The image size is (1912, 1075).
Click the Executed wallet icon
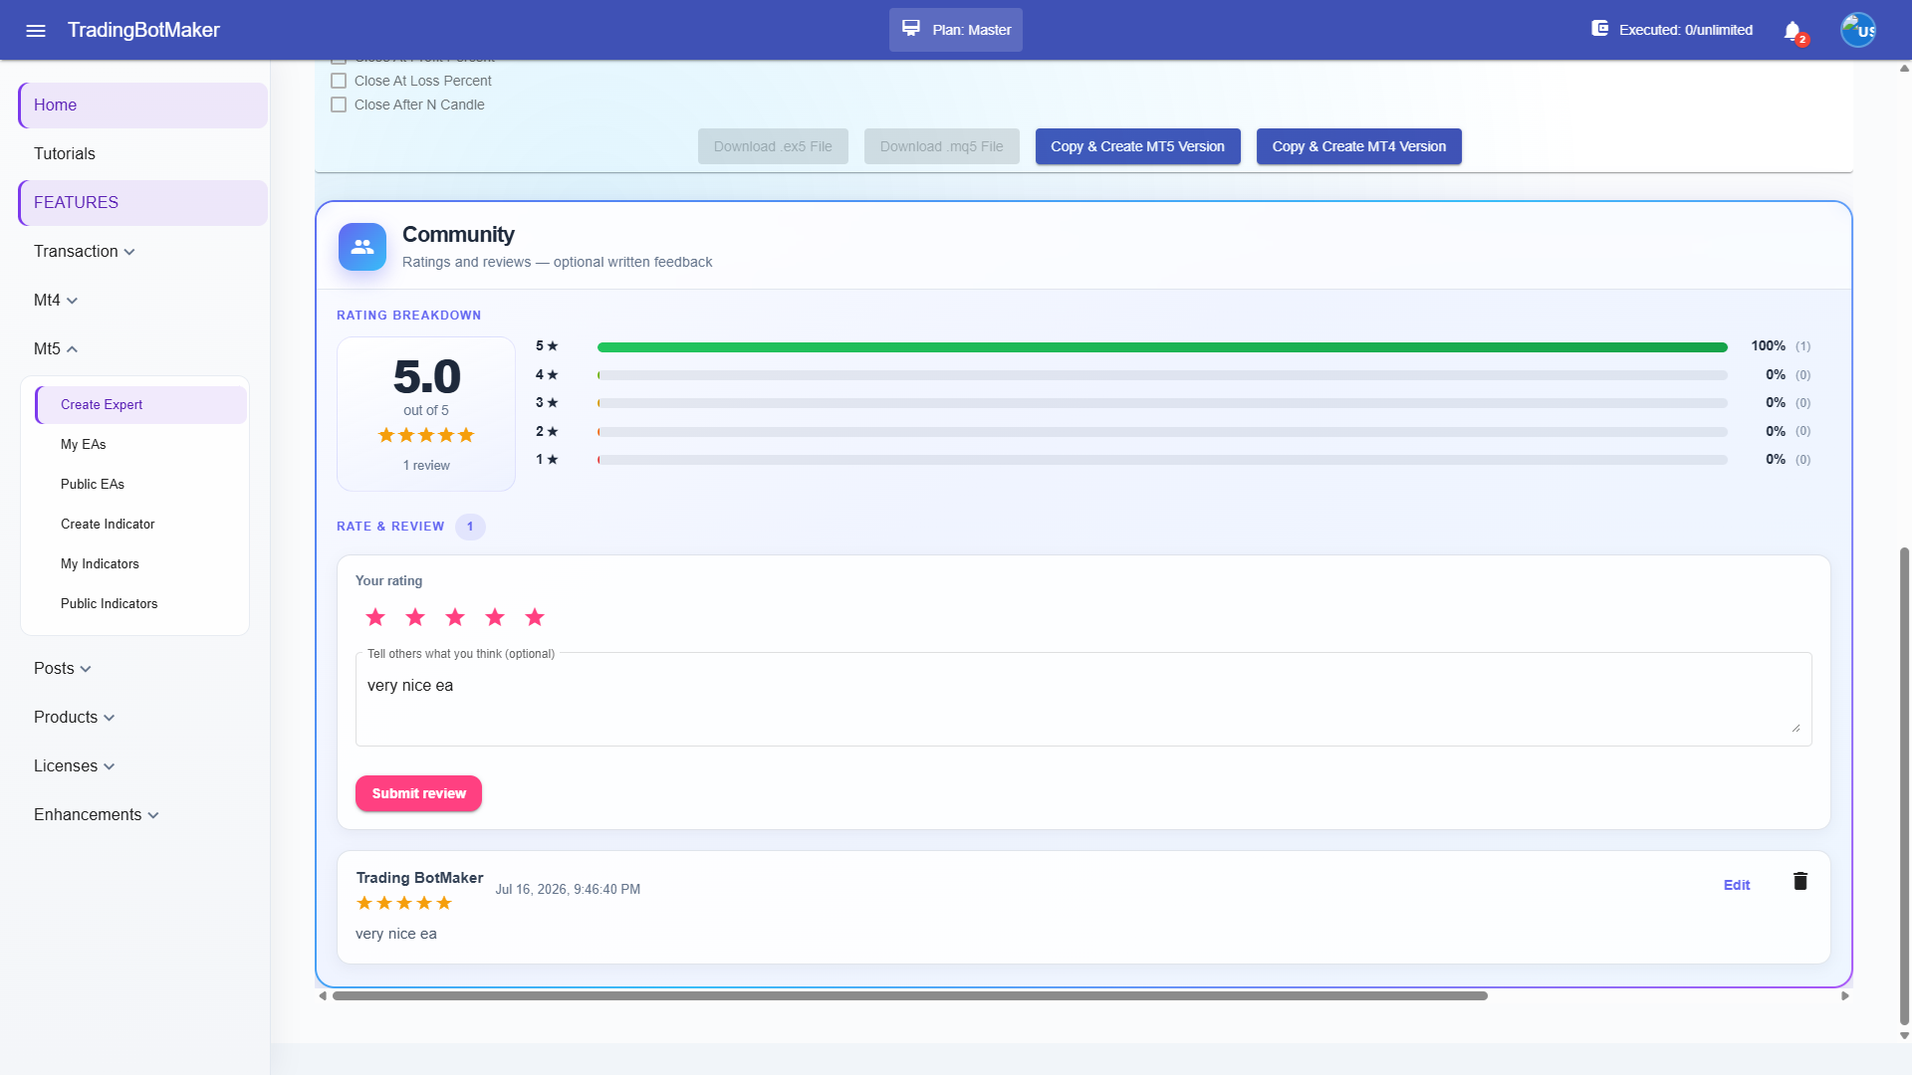1600,29
